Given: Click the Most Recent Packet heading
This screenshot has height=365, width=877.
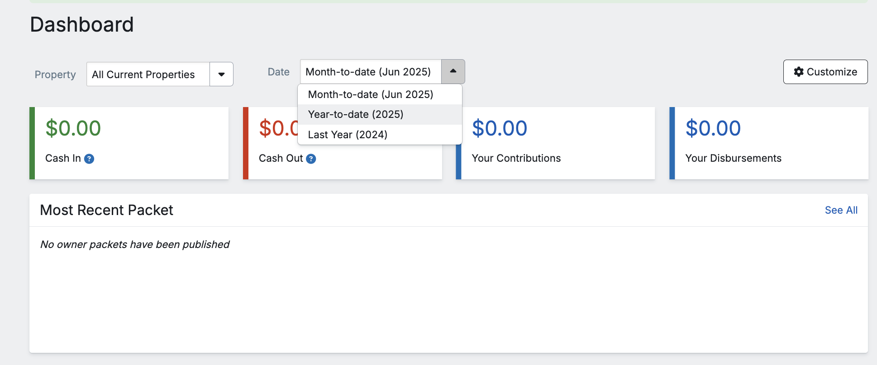Looking at the screenshot, I should [x=107, y=210].
